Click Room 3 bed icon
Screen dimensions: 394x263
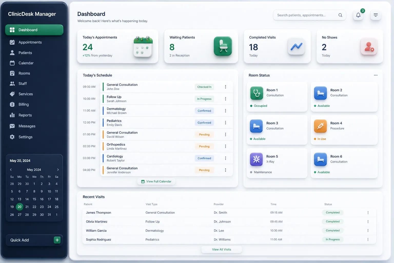point(256,126)
